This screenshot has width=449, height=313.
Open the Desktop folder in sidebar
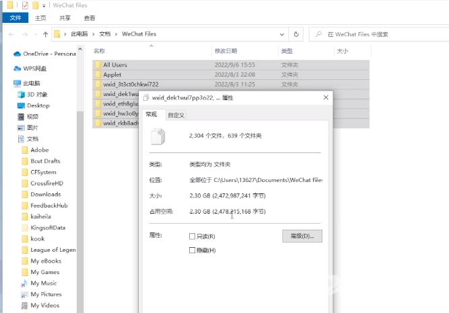tap(38, 105)
